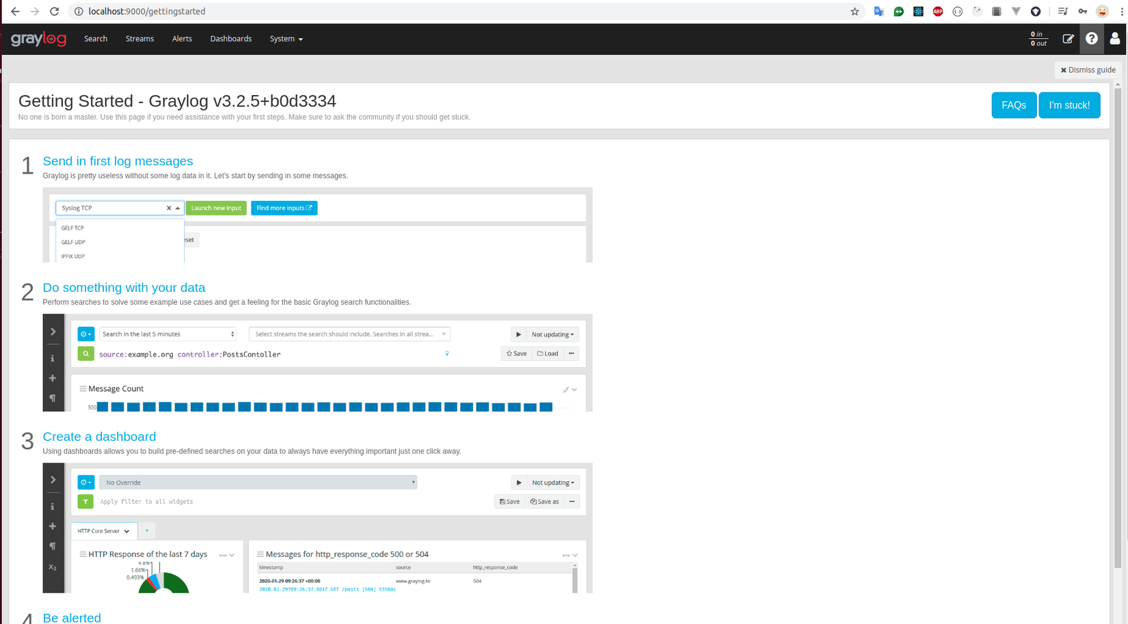The height and width of the screenshot is (624, 1128).
Task: Open the blue time range type button in step 2
Action: (x=85, y=334)
